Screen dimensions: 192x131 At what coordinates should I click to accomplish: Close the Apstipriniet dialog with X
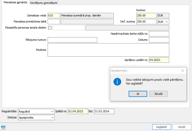[x=183, y=71]
